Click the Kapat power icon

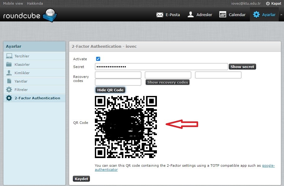[x=268, y=3]
